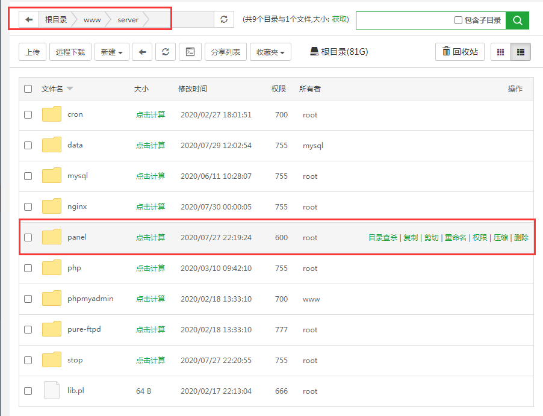Click the lib.pl file icon
This screenshot has width=543, height=416.
(x=52, y=390)
